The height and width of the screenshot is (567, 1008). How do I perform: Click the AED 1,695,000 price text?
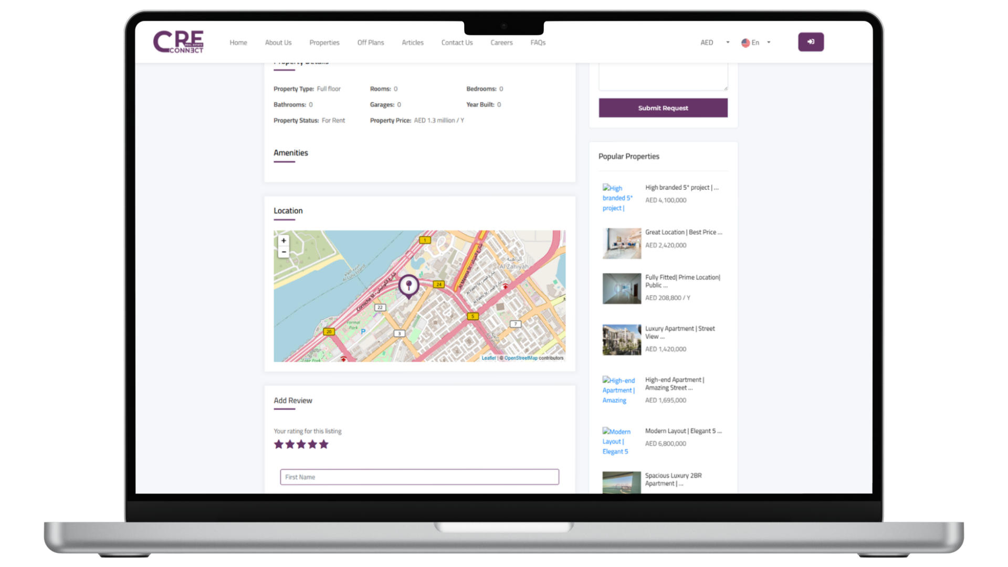(x=666, y=400)
